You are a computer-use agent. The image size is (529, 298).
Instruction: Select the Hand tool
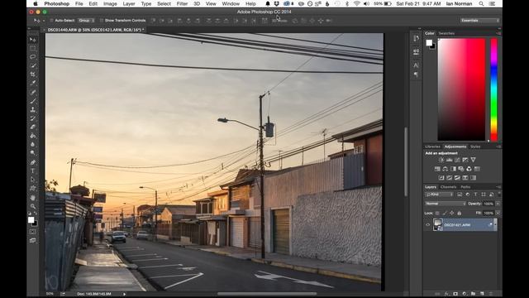33,198
